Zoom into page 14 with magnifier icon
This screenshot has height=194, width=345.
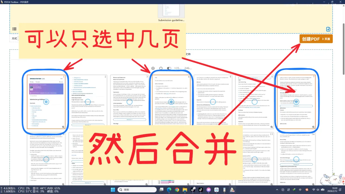(313, 184)
